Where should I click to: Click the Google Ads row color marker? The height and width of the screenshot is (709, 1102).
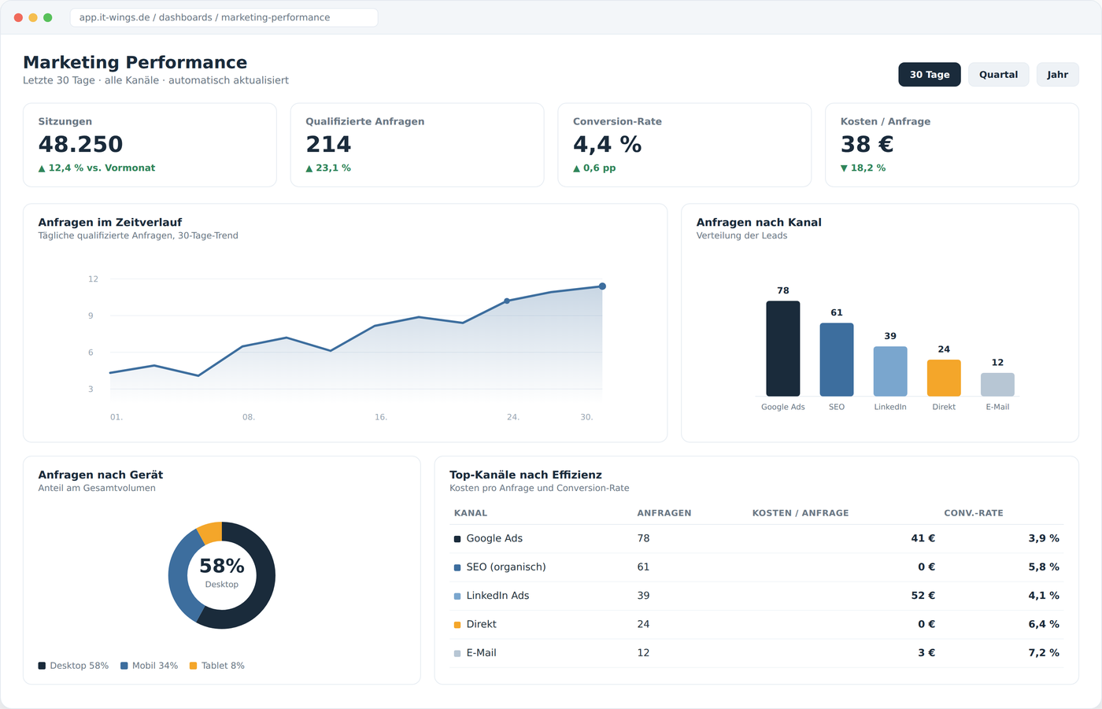point(457,539)
